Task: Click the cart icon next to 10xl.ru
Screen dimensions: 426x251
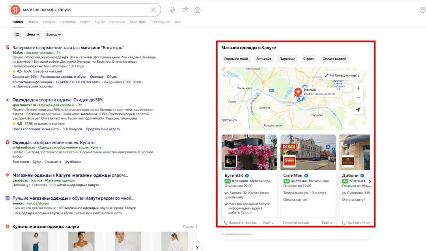Action: point(58,53)
